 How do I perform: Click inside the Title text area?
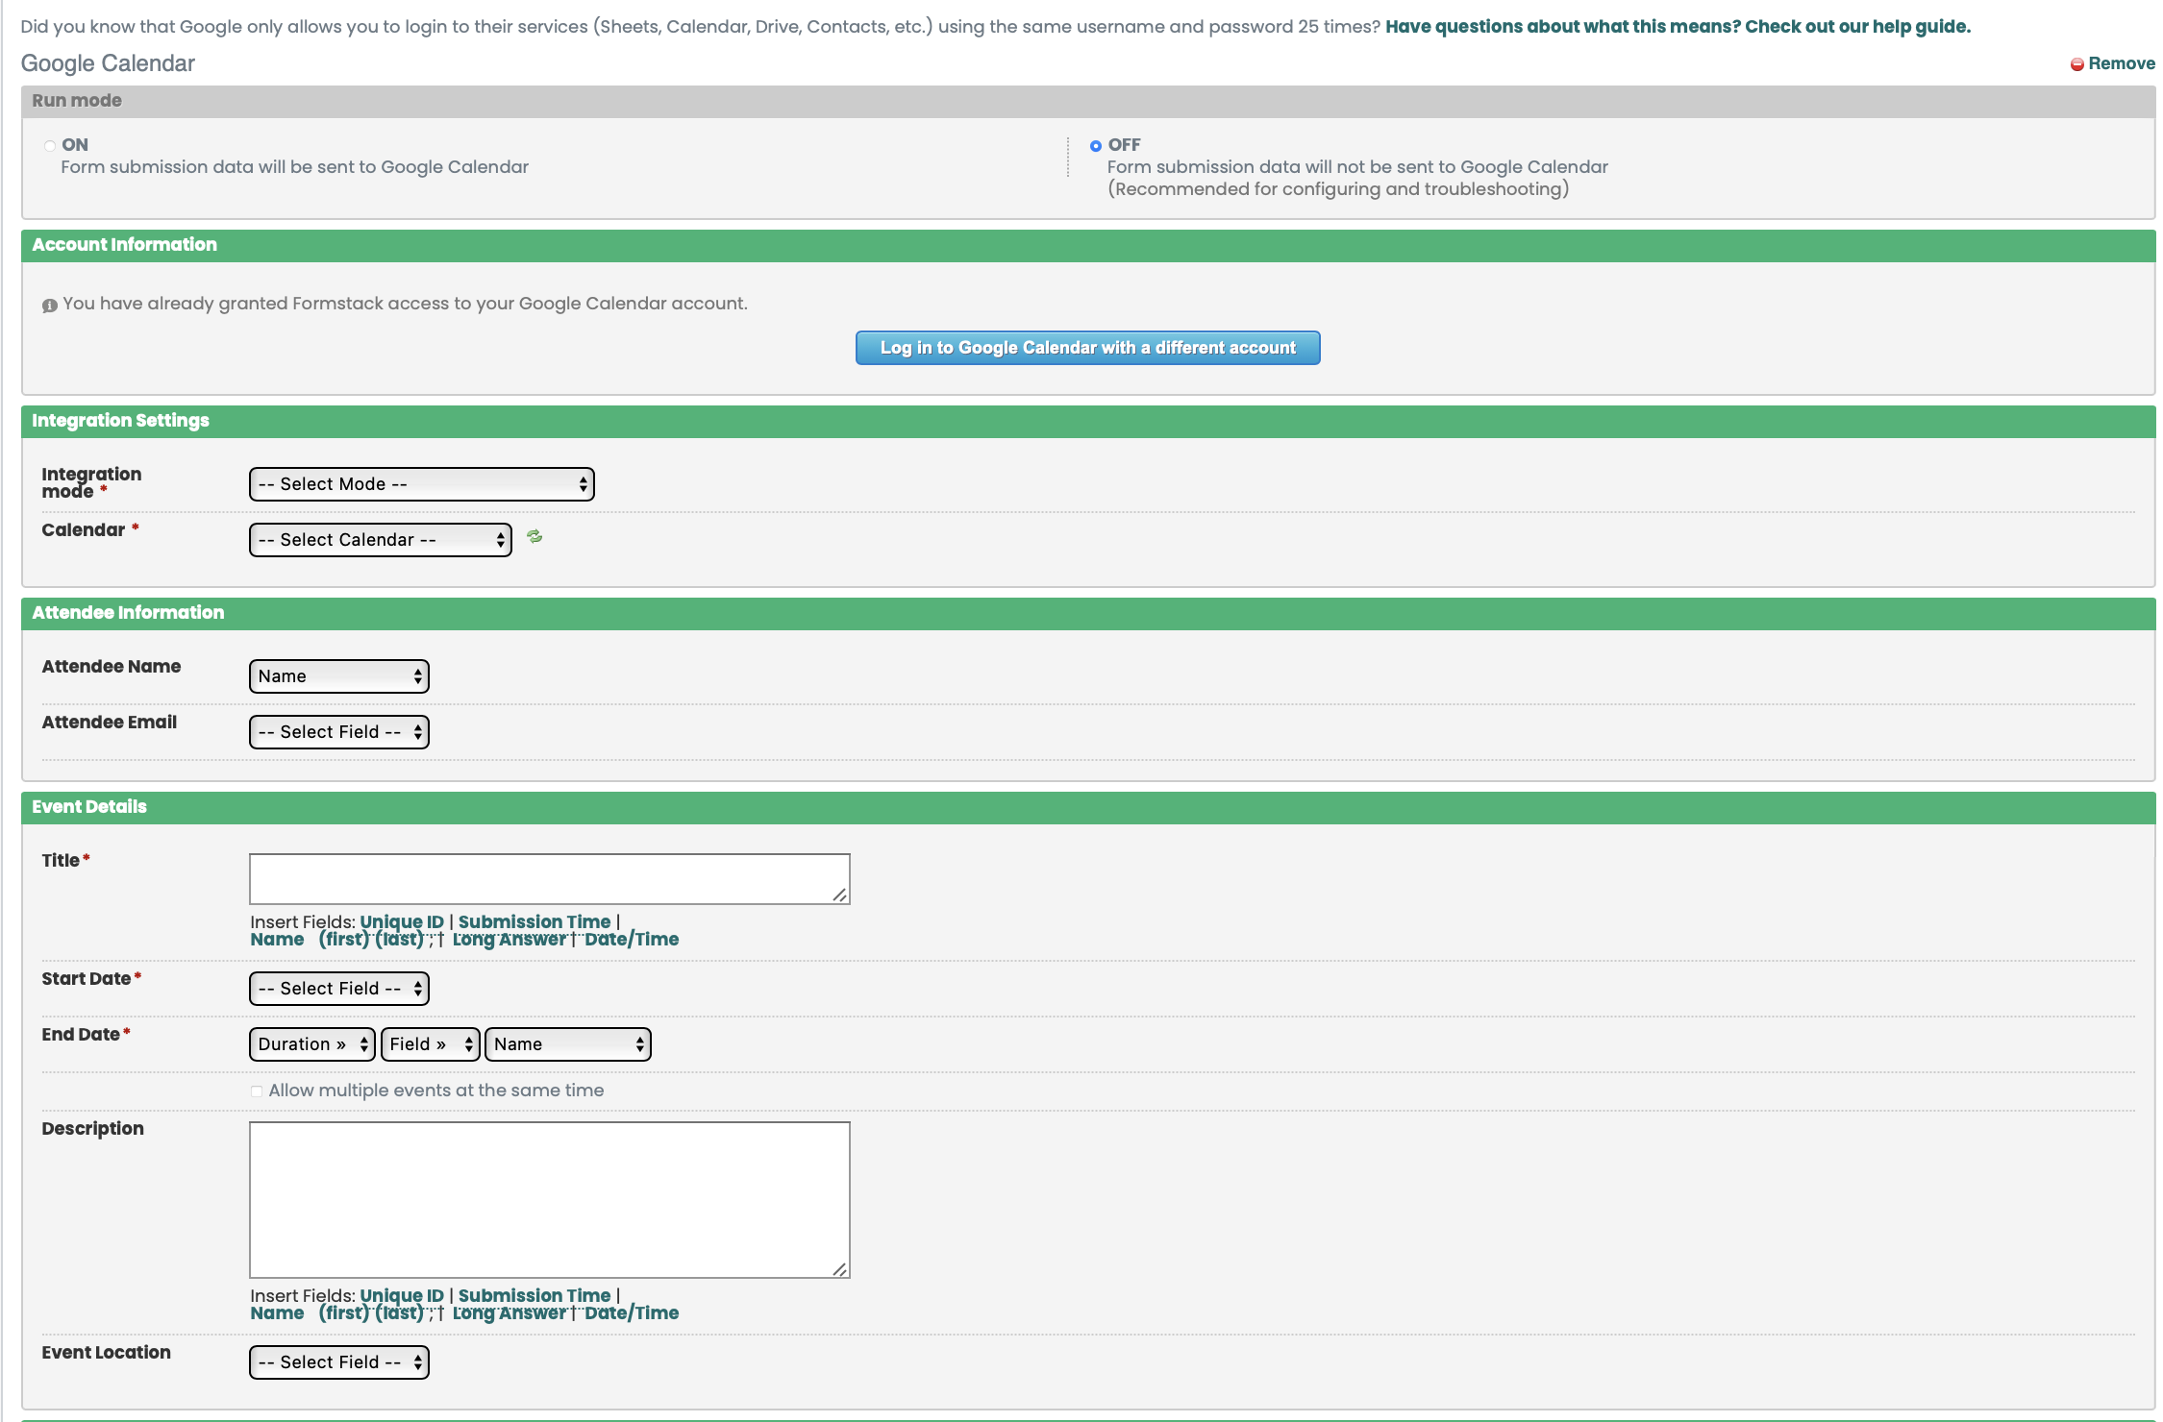click(548, 877)
